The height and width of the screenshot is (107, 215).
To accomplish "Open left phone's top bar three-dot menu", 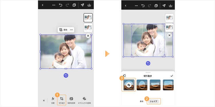I will coord(54,5).
